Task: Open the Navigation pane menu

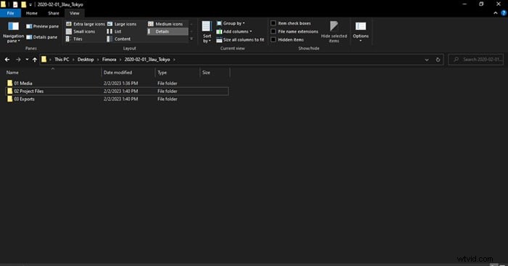Action: tap(13, 32)
